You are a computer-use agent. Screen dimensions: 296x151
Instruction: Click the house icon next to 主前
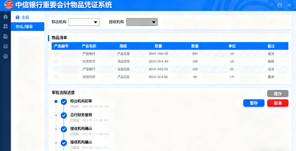pos(17,17)
